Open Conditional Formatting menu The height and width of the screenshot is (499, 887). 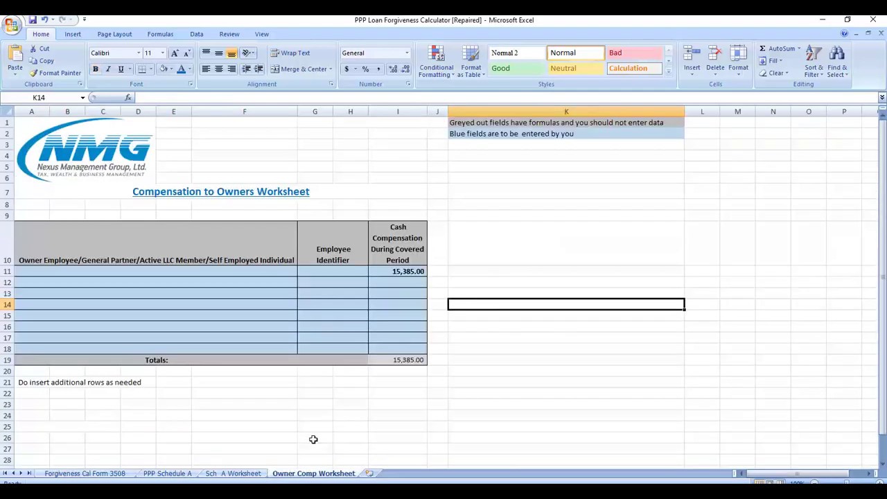(x=436, y=62)
